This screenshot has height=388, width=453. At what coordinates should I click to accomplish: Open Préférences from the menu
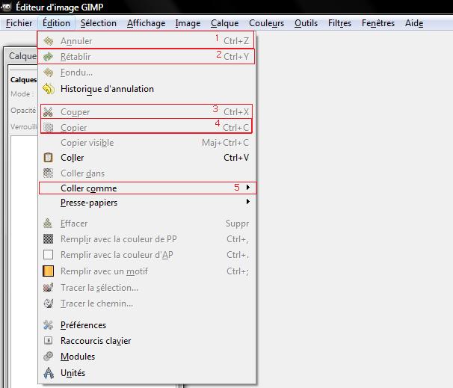(147, 325)
